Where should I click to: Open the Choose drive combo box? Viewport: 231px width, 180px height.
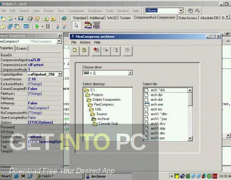coord(108,73)
